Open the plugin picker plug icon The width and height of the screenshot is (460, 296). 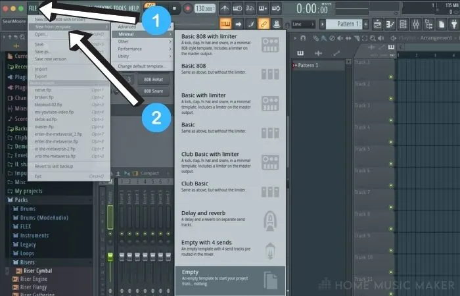point(454,24)
